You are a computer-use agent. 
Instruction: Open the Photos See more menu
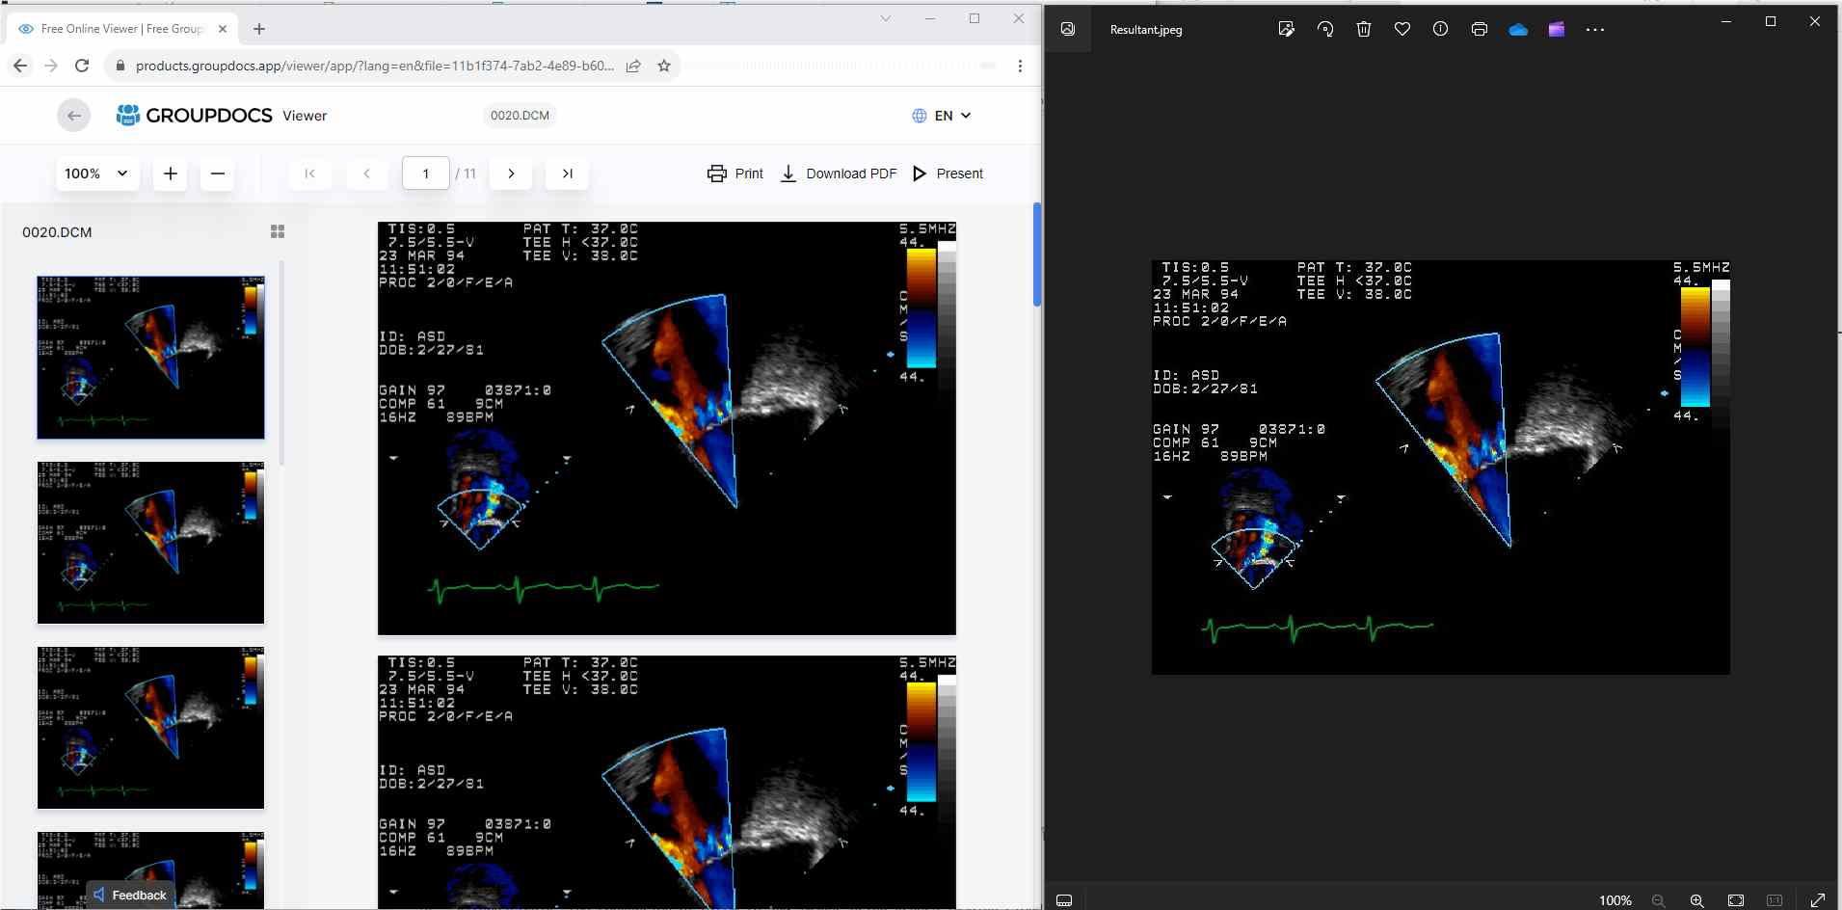(1595, 29)
